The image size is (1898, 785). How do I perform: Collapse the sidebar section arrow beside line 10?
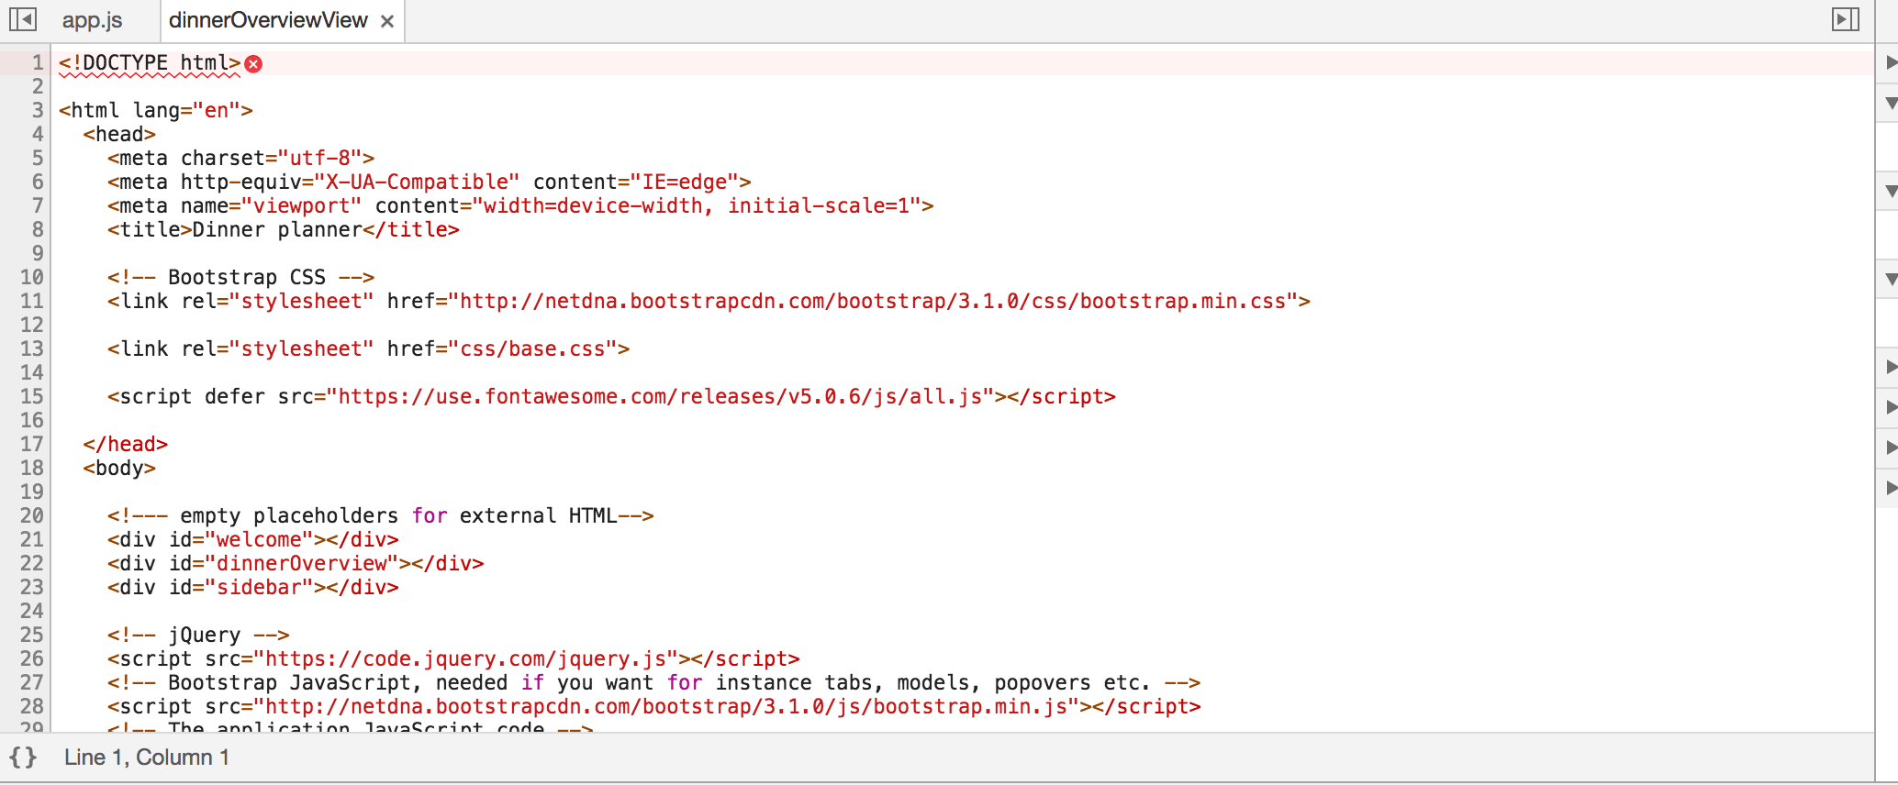pyautogui.click(x=1891, y=278)
